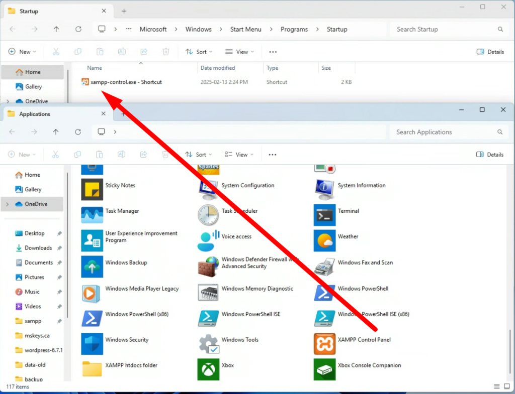This screenshot has width=515, height=394.
Task: Open Windows Backup icon
Action: coord(92,267)
